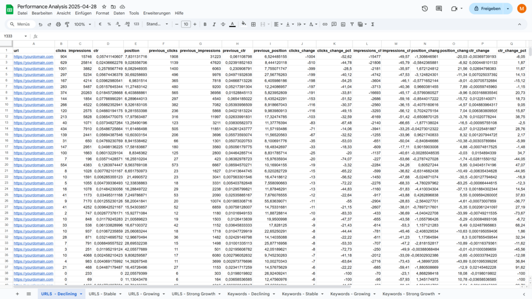Print the spreadsheet
532x299 pixels.
pyautogui.click(x=58, y=24)
